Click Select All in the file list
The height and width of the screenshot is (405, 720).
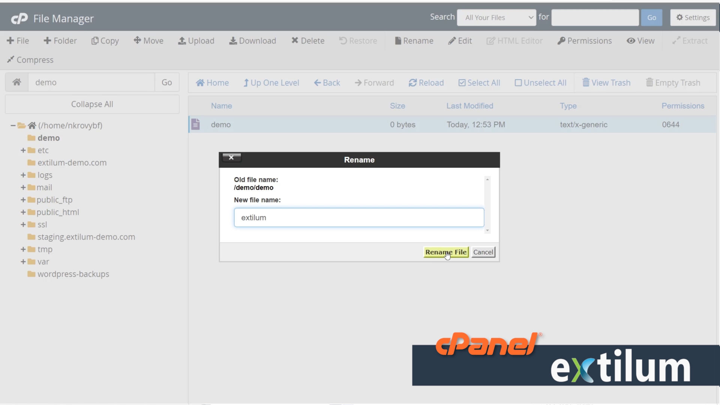coord(479,82)
